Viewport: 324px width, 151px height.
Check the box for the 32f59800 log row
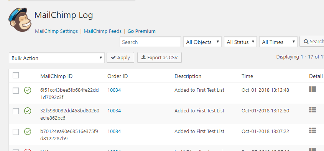[x=16, y=111]
